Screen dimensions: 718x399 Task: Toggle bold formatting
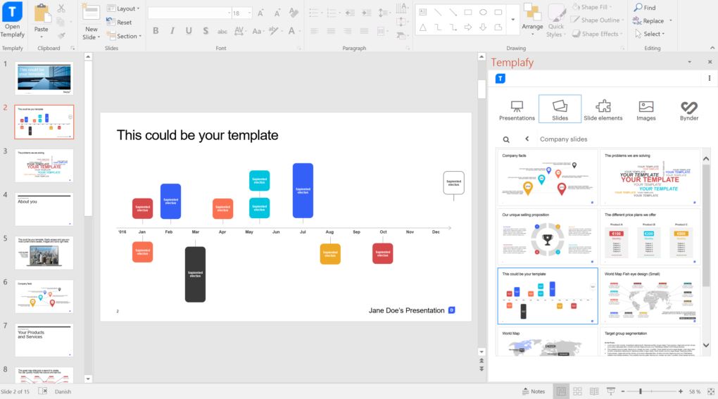[156, 31]
